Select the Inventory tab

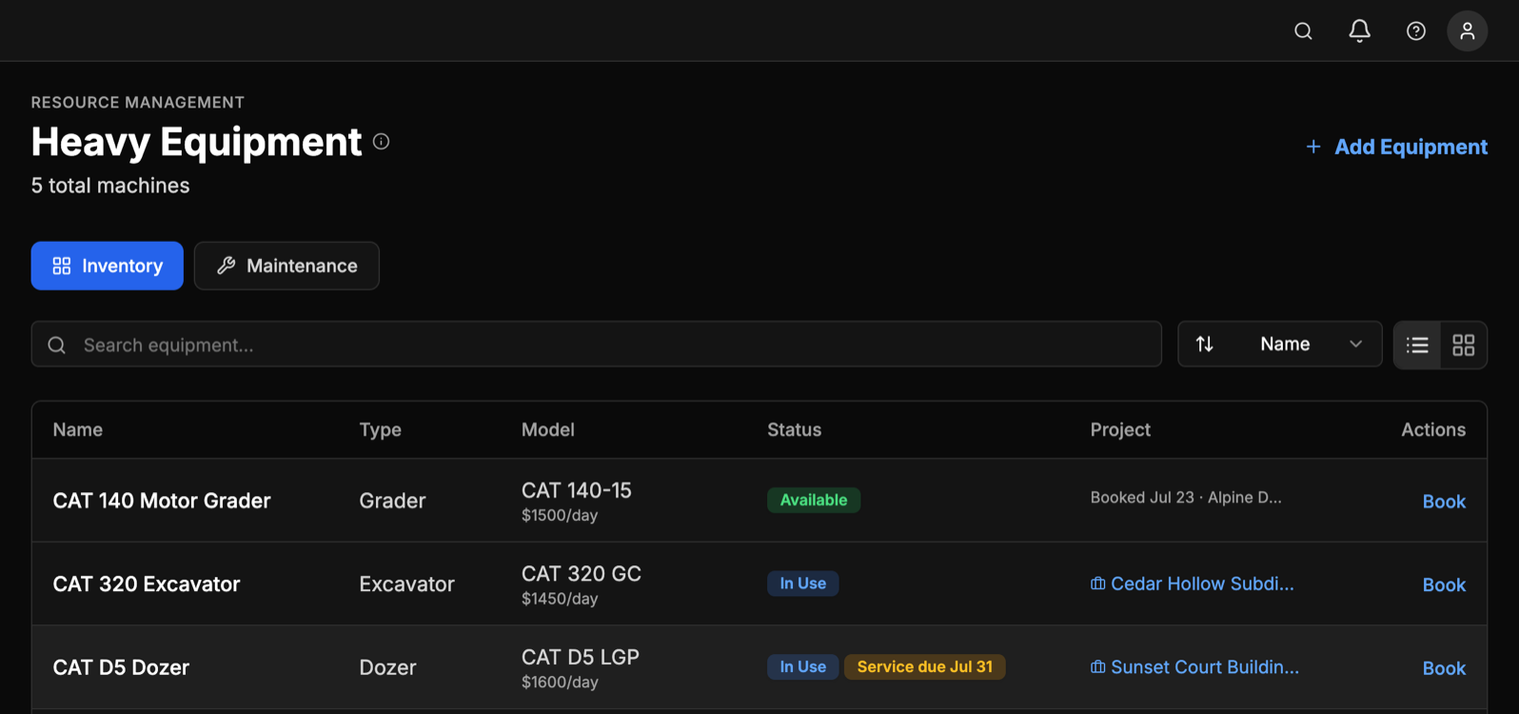click(108, 266)
